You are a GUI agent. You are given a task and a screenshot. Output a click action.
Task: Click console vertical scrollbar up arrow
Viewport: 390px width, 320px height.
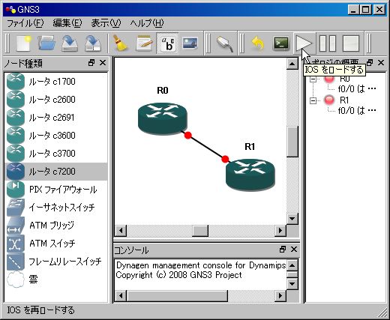pos(292,265)
